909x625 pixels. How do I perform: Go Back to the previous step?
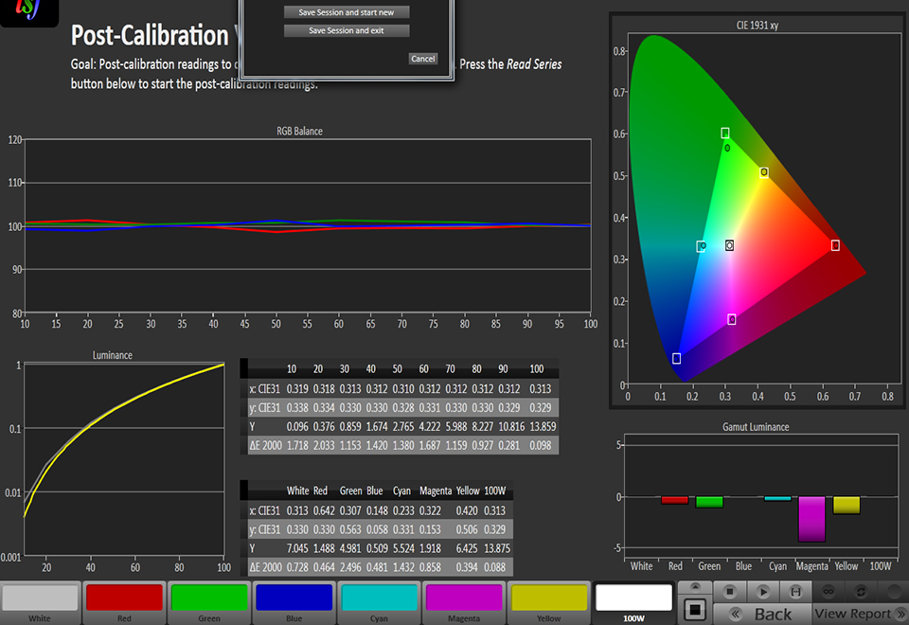[761, 614]
